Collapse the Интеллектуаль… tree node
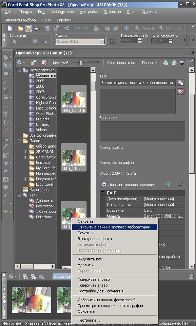 (x=19, y=70)
